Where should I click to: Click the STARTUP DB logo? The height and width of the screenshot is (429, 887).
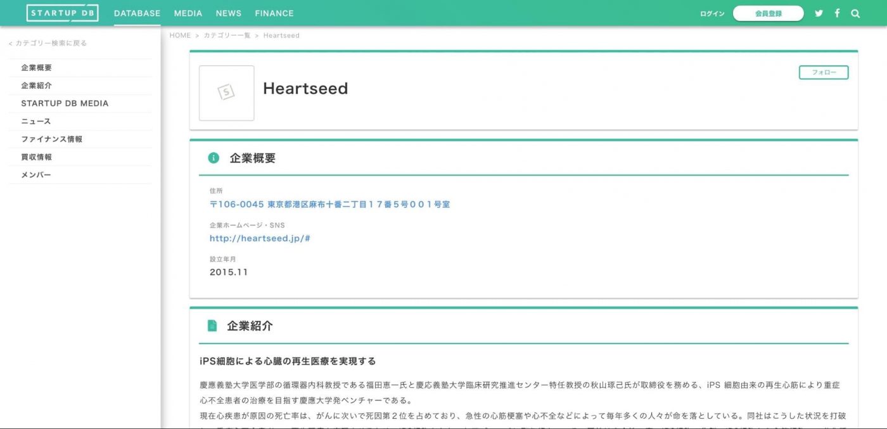[x=62, y=12]
